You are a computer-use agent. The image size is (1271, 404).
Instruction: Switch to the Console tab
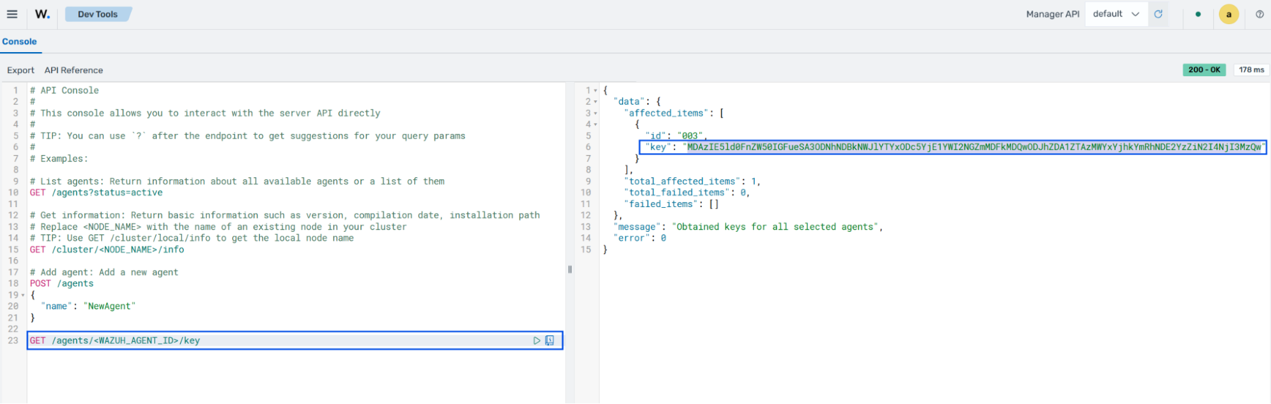click(x=19, y=41)
